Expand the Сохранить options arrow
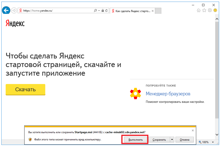The height and width of the screenshot is (146, 221). coord(172,140)
